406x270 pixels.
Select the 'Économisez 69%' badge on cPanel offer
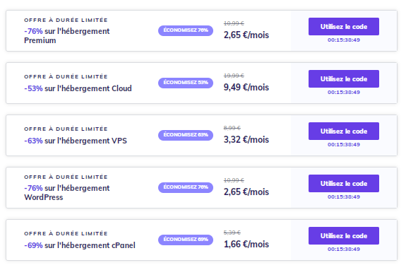click(186, 240)
